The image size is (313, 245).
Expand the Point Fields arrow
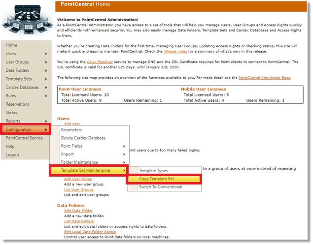[124, 147]
